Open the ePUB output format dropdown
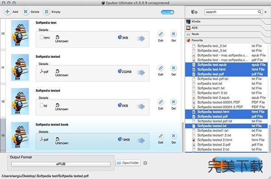This screenshot has height=179, width=271. (x=61, y=164)
